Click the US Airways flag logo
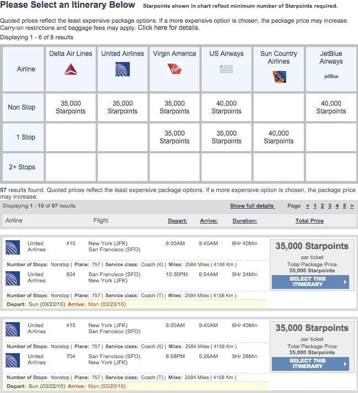 227,69
